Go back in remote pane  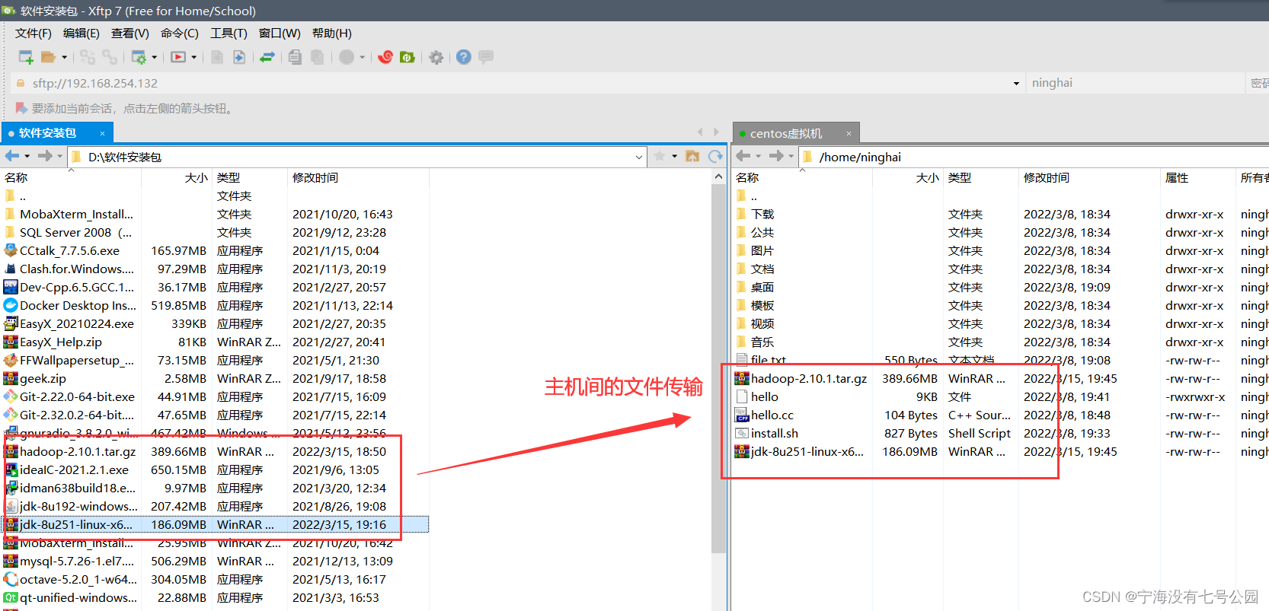(x=743, y=156)
